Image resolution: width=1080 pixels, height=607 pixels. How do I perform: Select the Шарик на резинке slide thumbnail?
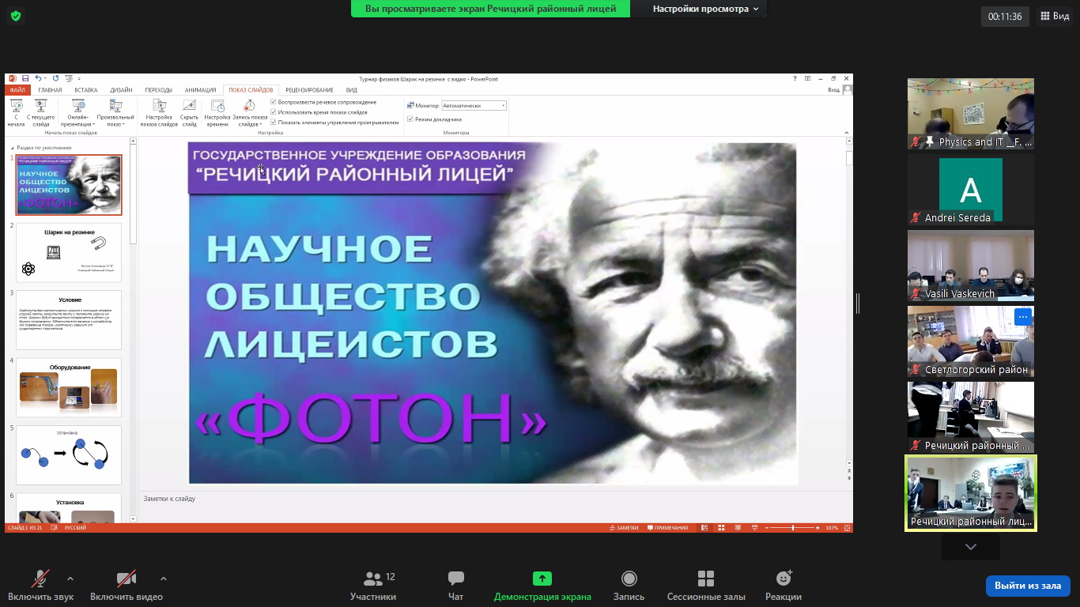[69, 252]
